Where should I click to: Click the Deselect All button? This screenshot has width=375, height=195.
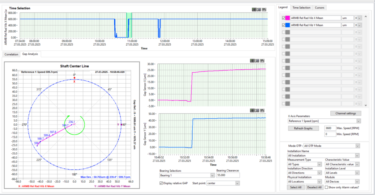314,187
